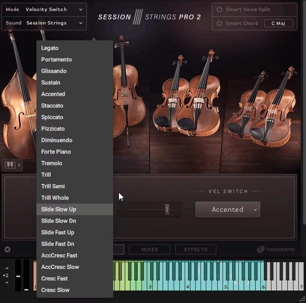Pick Slide Fast Dn entry
This screenshot has width=306, height=303.
point(75,244)
